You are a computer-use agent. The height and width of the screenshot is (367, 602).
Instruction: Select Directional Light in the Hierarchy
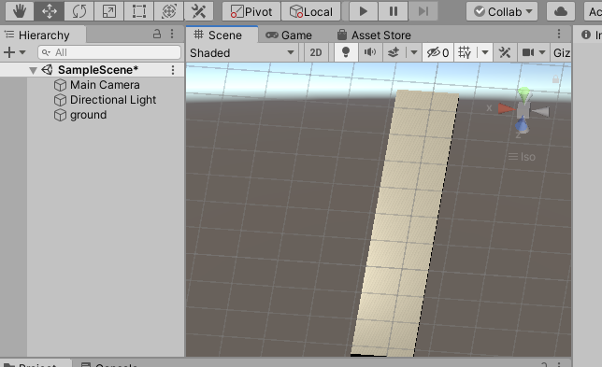click(x=105, y=100)
